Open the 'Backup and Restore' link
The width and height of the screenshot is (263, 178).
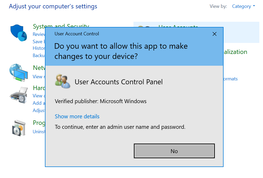point(39,55)
